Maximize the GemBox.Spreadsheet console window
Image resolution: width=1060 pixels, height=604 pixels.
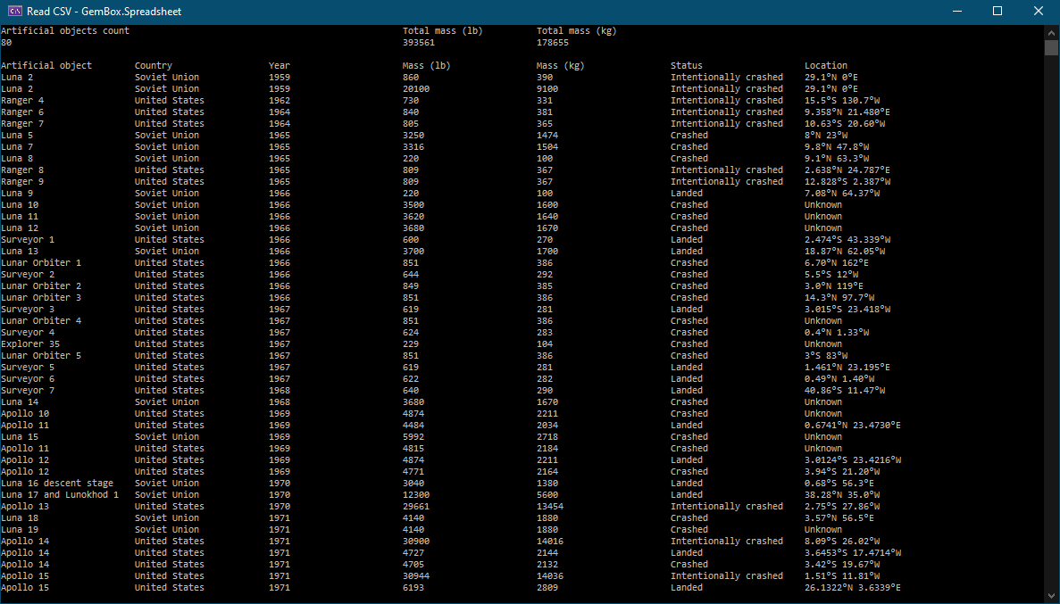coord(997,11)
